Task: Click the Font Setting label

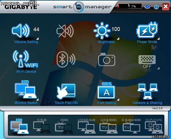Action: click(107, 103)
